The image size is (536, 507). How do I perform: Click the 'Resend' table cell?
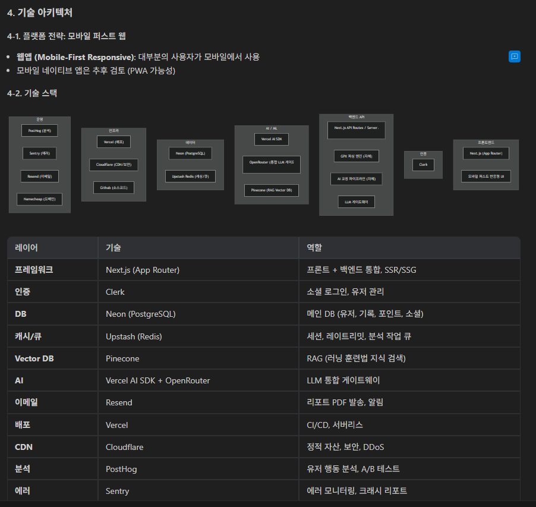198,402
